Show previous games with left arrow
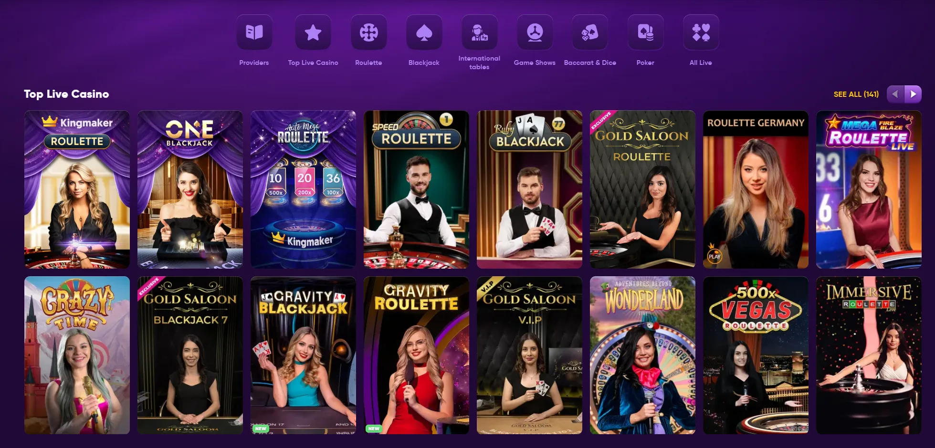The width and height of the screenshot is (935, 448). 895,94
